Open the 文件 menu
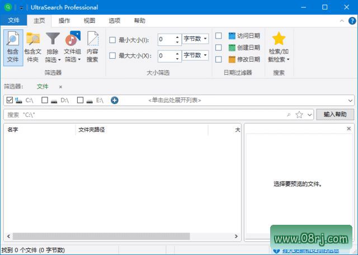 click(x=13, y=21)
